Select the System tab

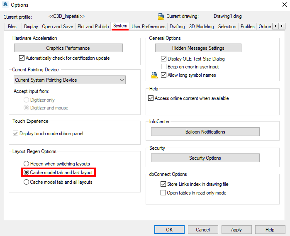coord(120,26)
